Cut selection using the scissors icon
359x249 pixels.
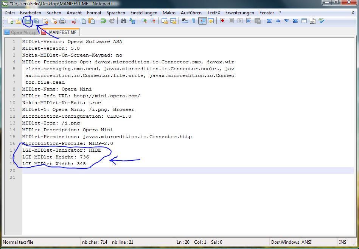point(74,21)
